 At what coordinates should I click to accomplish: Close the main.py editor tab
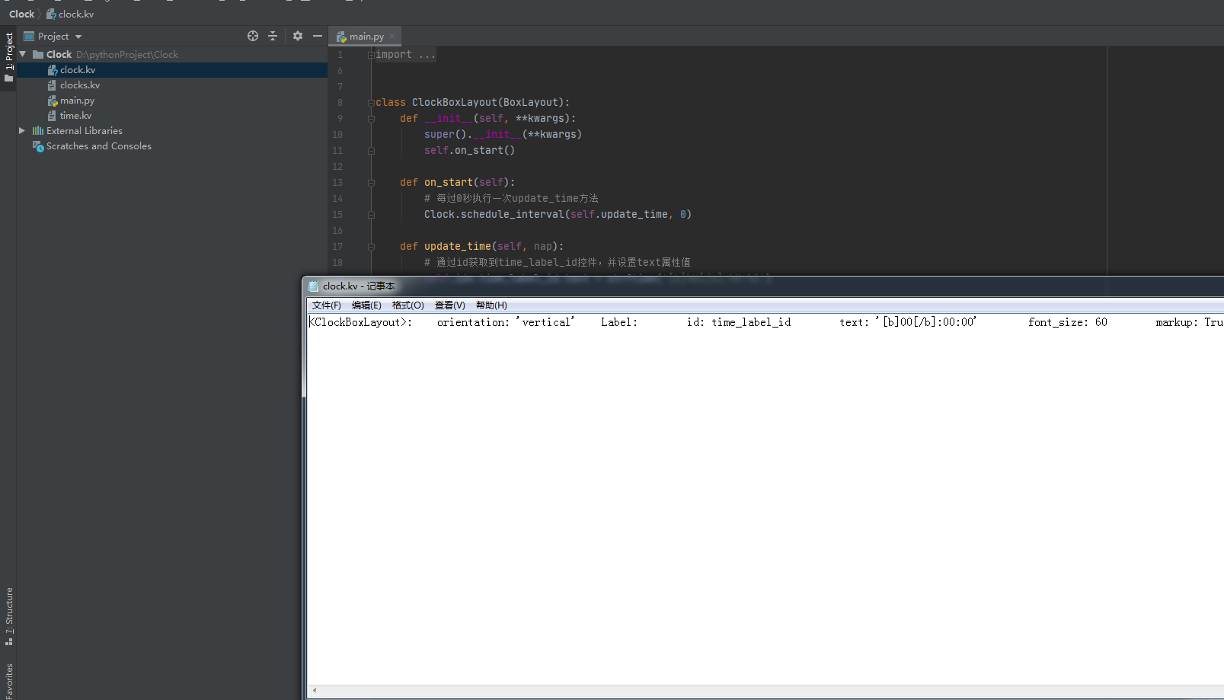[x=392, y=36]
